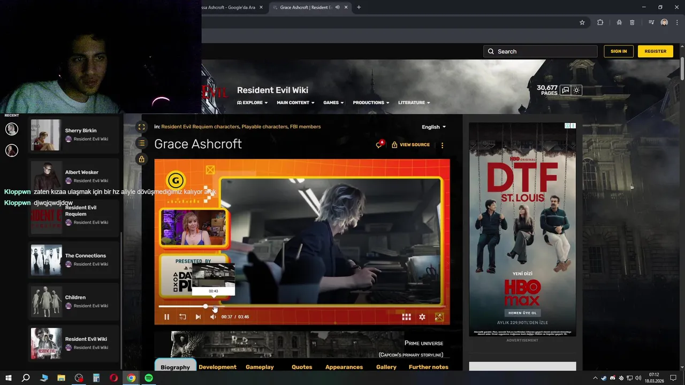Open the three-dot more actions menu beside View Source
Image resolution: width=685 pixels, height=385 pixels.
pyautogui.click(x=442, y=145)
